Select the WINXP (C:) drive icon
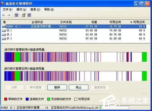Image resolution: width=152 pixels, height=111 pixels. click(4, 26)
